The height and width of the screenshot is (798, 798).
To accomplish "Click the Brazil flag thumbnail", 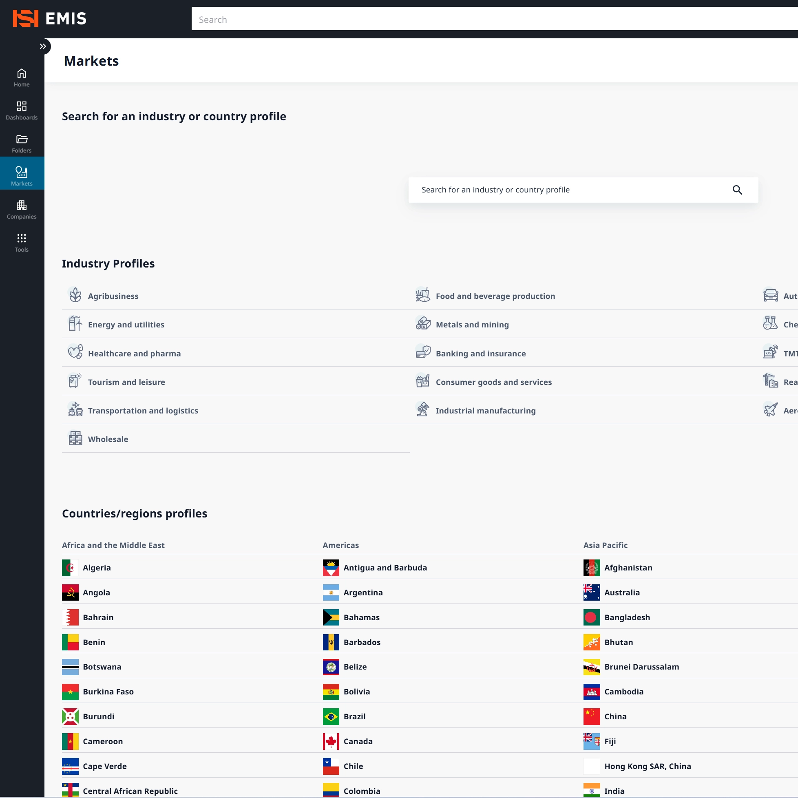I will pyautogui.click(x=331, y=716).
